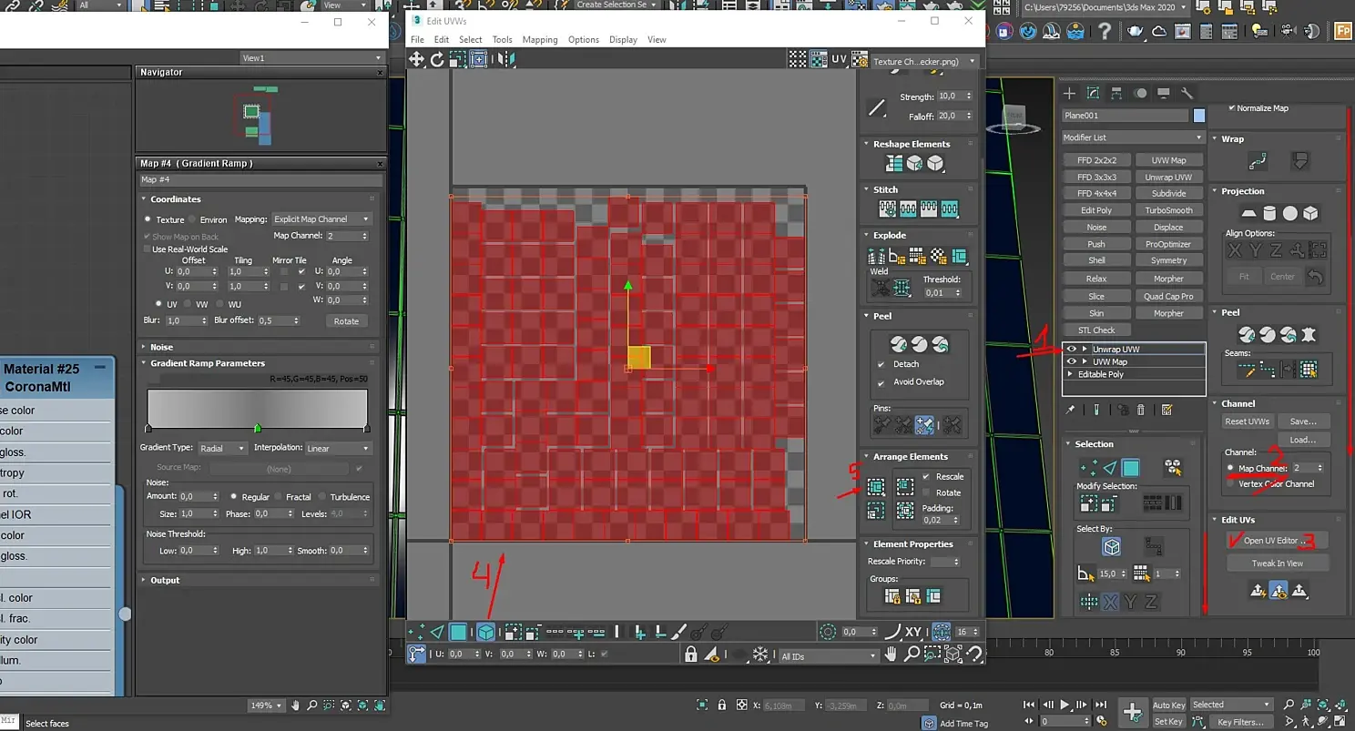The width and height of the screenshot is (1355, 731).
Task: Open the Gradient Type dropdown
Action: pyautogui.click(x=222, y=449)
